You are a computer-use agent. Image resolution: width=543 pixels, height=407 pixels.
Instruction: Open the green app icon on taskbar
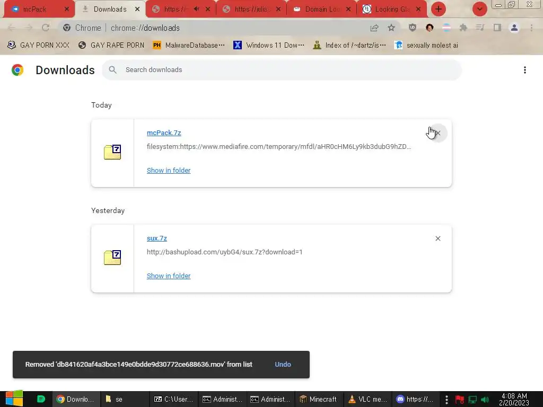tap(41, 399)
